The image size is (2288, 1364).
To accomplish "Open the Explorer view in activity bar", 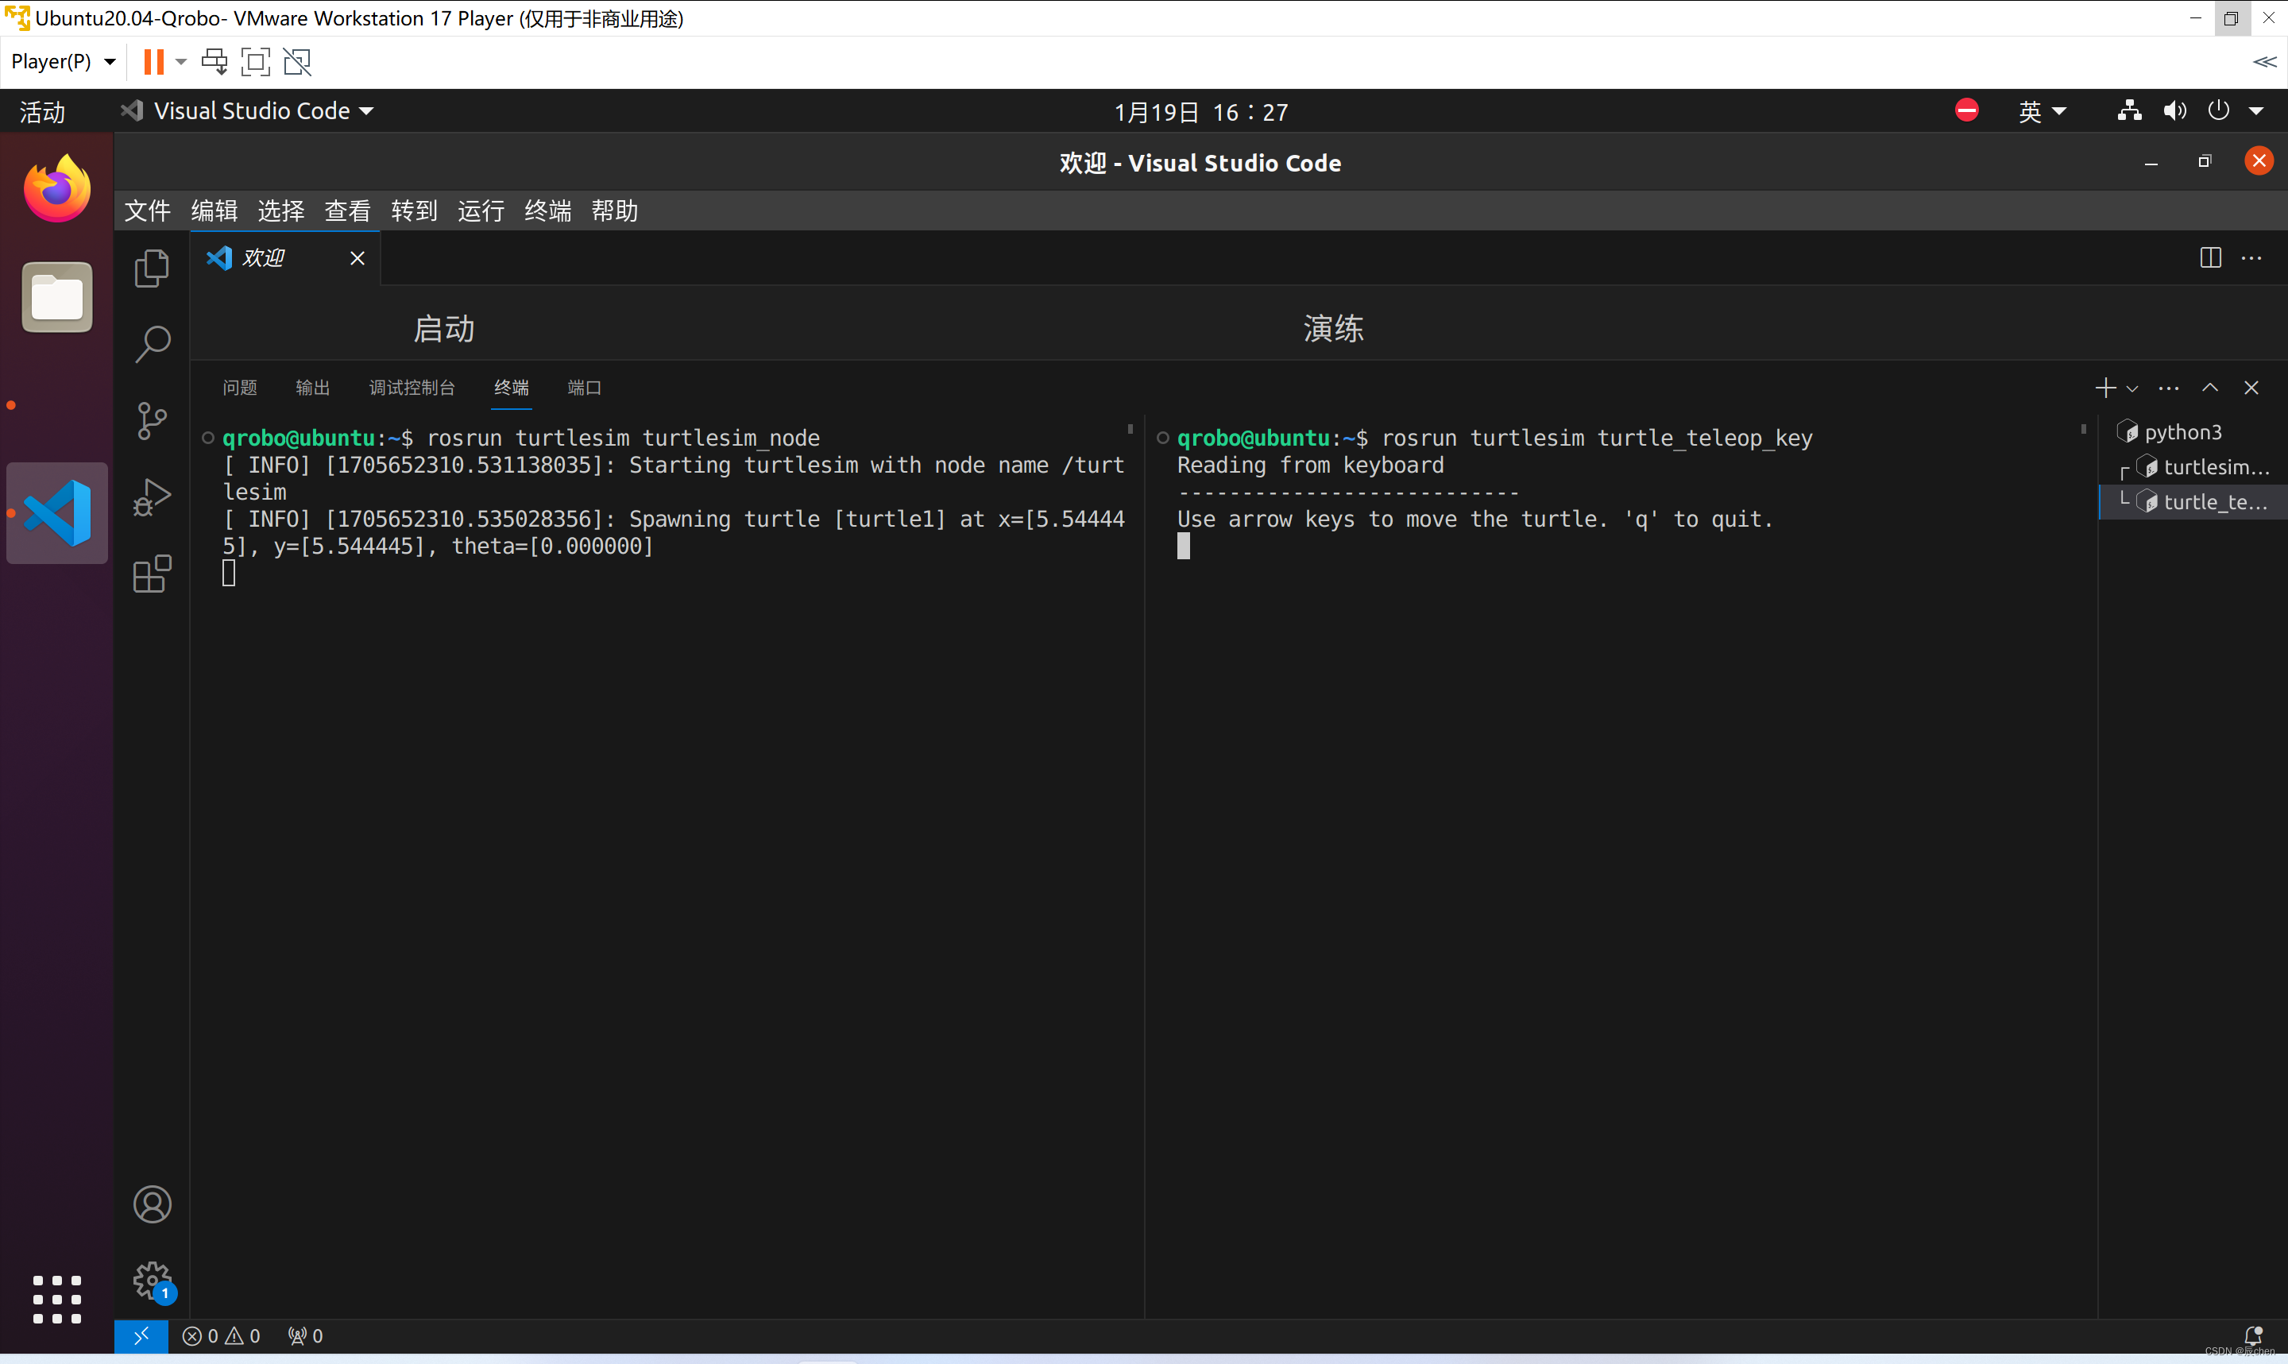I will coord(152,268).
